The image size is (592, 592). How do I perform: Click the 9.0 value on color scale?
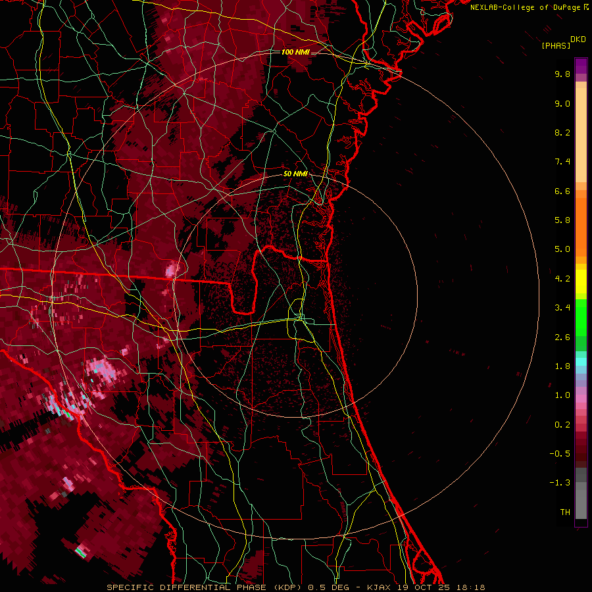pos(562,103)
